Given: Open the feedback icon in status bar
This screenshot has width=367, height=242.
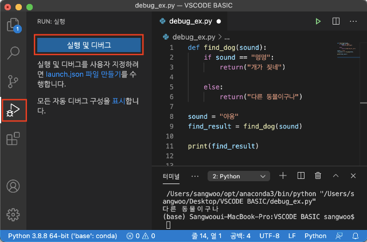Looking at the screenshot, I should pos(339,236).
